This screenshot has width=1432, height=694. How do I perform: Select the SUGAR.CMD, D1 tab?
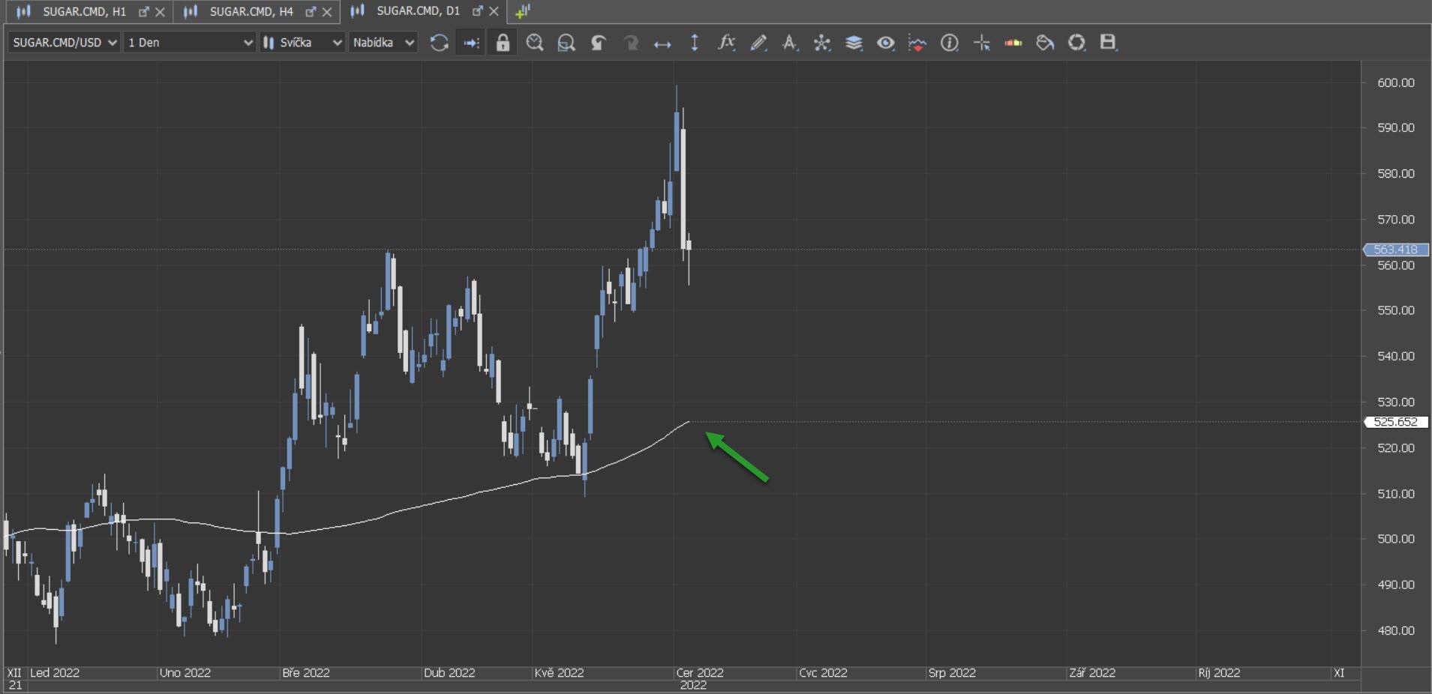tap(418, 11)
